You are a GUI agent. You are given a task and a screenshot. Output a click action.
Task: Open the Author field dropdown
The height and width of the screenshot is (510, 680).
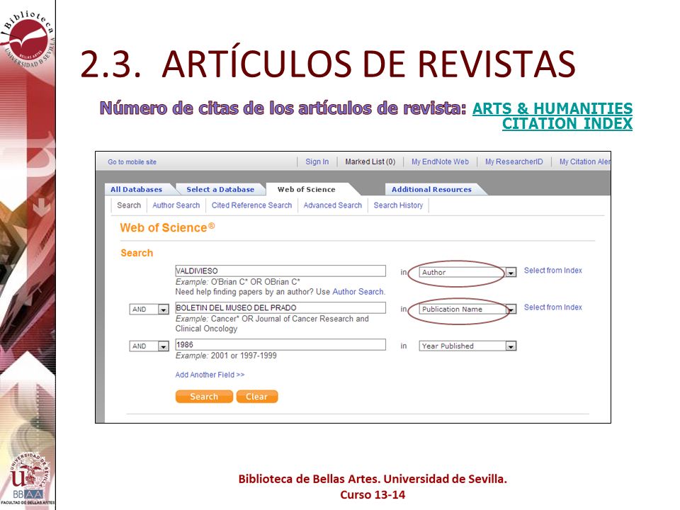coord(467,272)
